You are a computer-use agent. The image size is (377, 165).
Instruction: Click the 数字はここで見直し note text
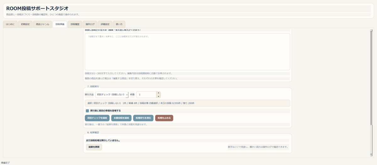point(258,147)
